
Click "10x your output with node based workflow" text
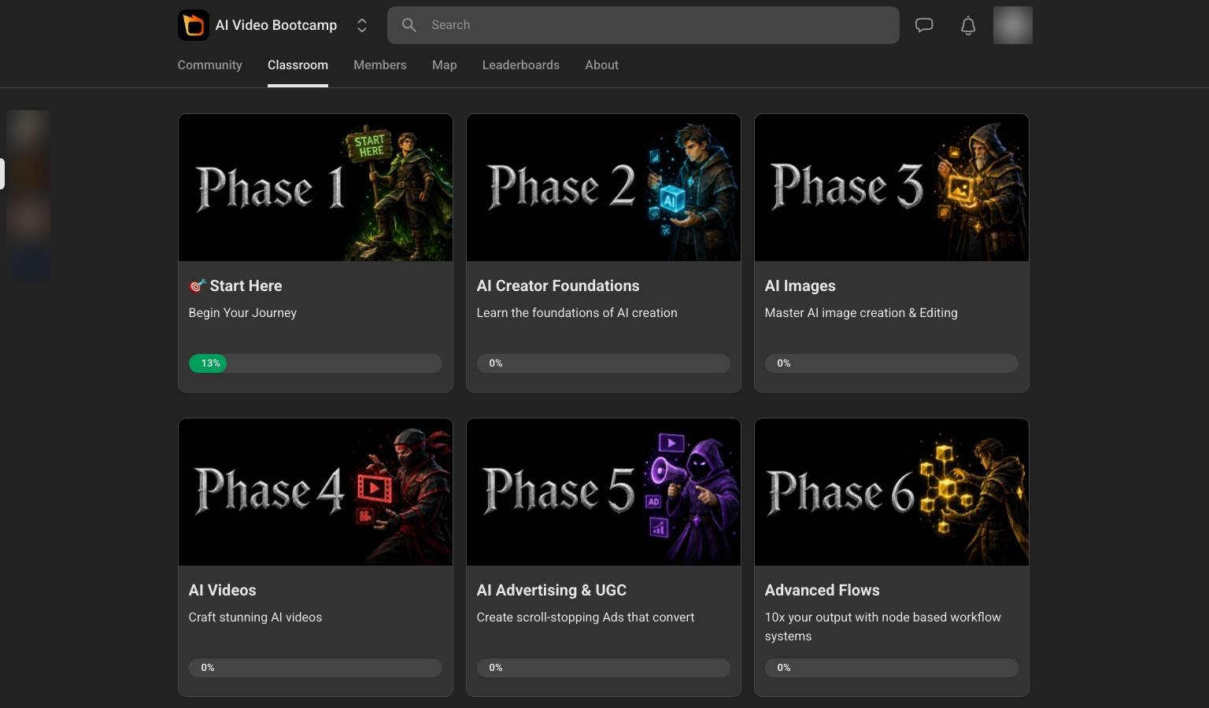pyautogui.click(x=882, y=618)
